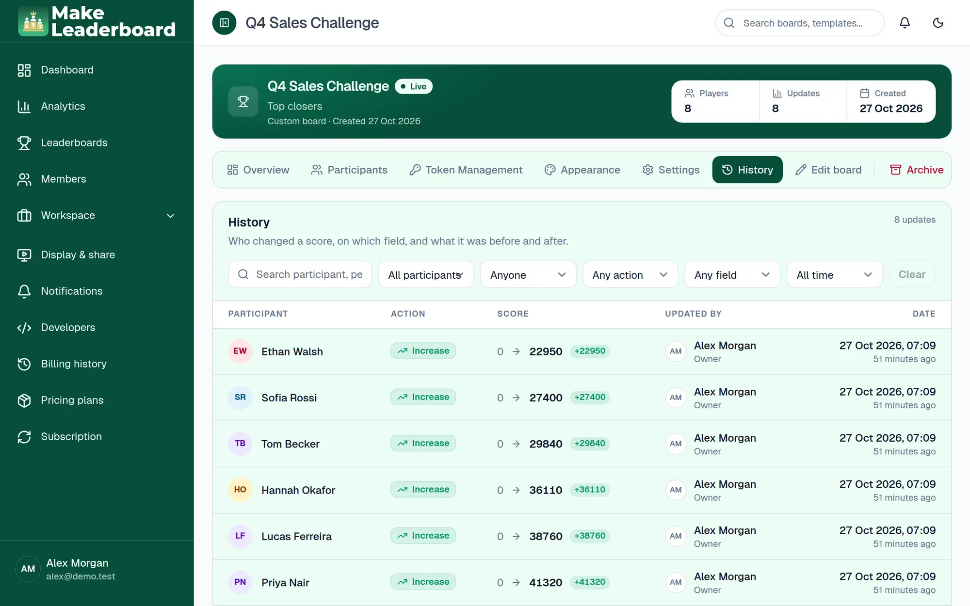Click the Increase badge for Sofia Rossi
The image size is (970, 606).
(x=423, y=397)
